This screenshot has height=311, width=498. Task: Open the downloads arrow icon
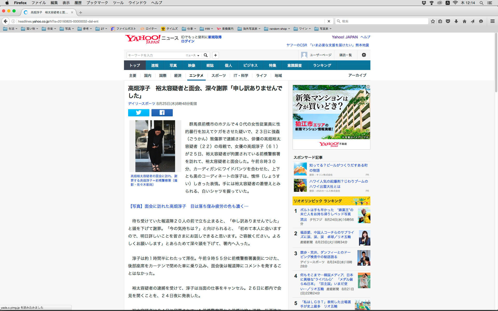[456, 21]
